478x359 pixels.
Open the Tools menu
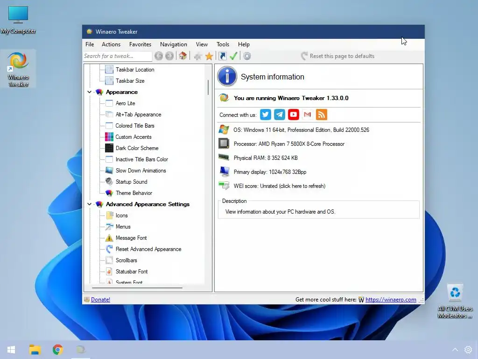(x=223, y=44)
